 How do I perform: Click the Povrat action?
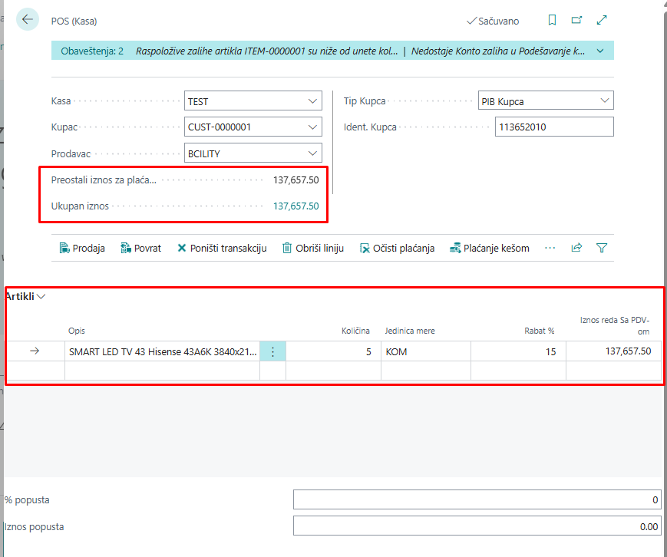(x=140, y=248)
